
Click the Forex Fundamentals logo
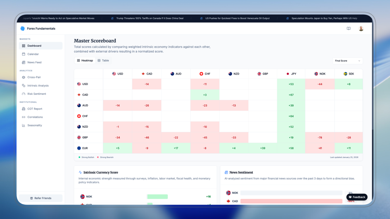(38, 28)
